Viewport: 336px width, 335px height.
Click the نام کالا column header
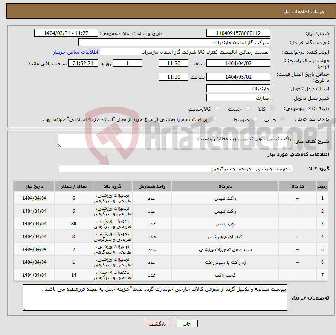pyautogui.click(x=225, y=186)
